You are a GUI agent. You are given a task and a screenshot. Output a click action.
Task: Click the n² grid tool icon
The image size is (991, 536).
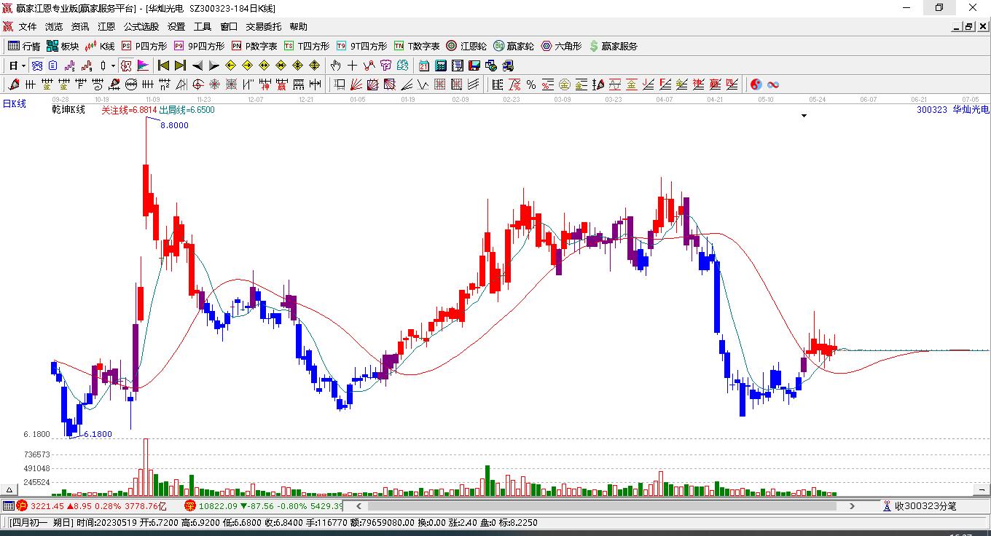click(x=164, y=84)
